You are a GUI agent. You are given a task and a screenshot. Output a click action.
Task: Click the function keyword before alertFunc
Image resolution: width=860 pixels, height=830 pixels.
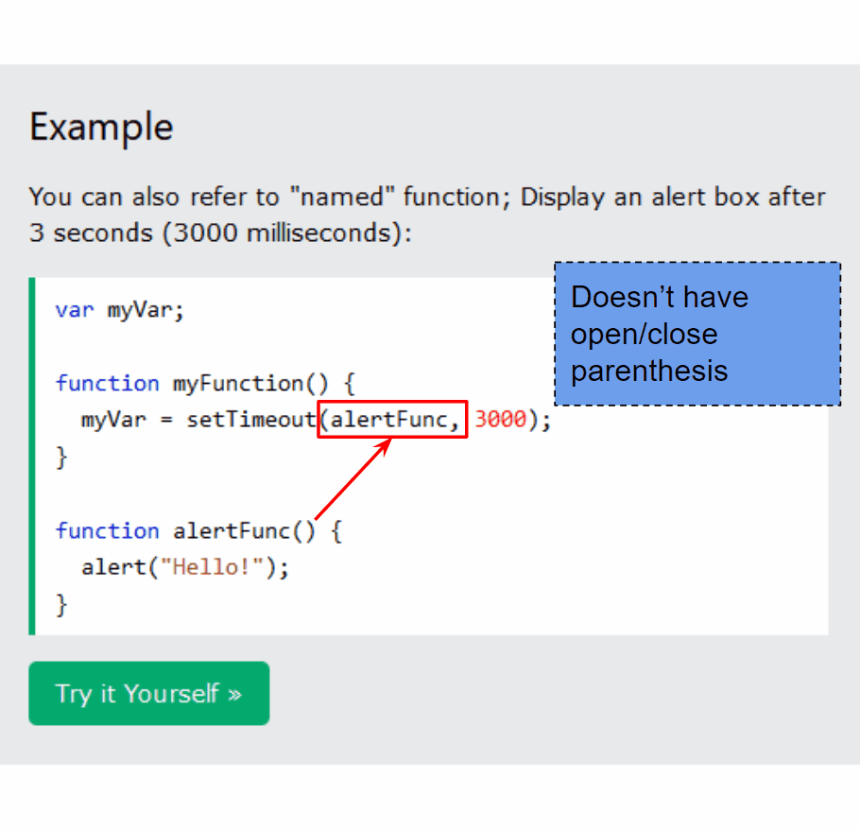pos(107,530)
